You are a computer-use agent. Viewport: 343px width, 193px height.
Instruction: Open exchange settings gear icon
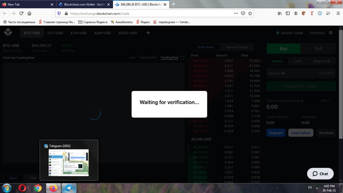(x=331, y=33)
